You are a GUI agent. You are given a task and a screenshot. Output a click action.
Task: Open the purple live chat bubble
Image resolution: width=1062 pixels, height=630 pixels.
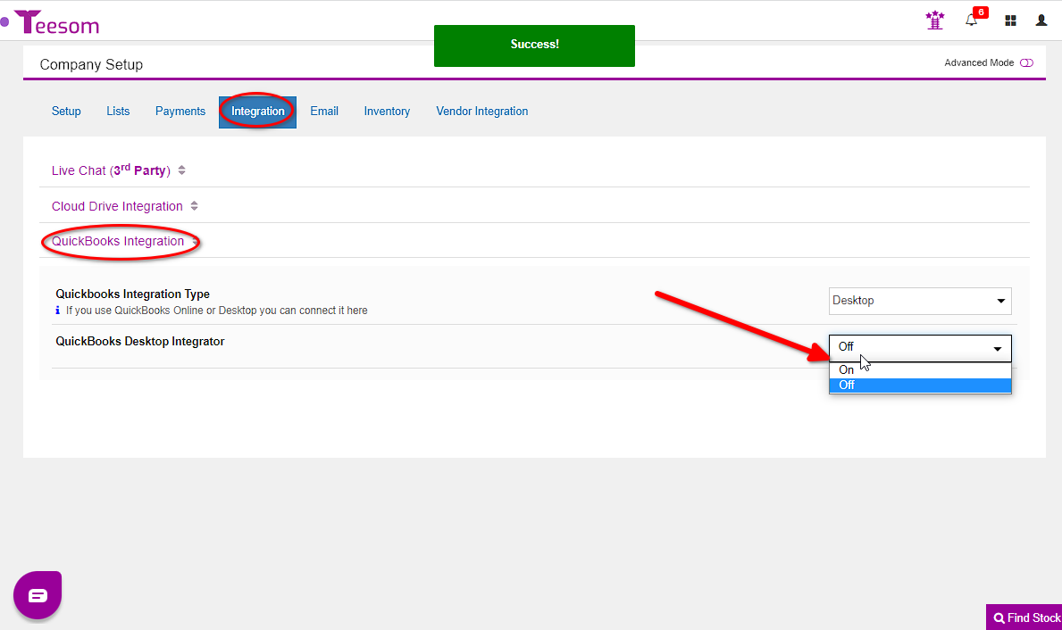click(x=38, y=595)
